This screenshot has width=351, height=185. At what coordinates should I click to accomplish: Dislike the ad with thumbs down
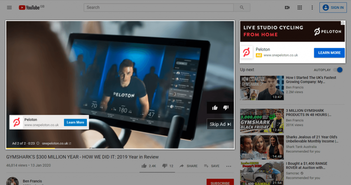(226, 108)
